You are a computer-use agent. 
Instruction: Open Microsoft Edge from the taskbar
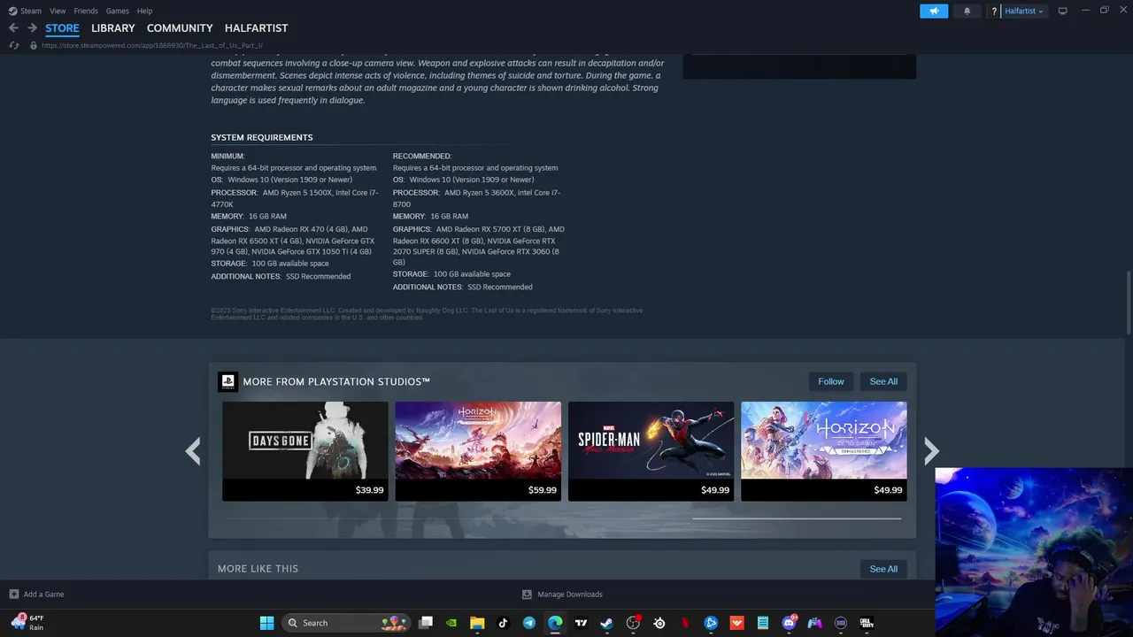pos(555,623)
